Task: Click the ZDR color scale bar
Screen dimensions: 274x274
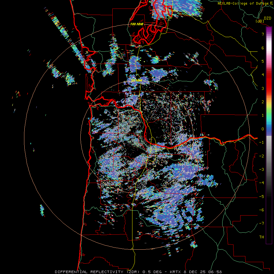Action: click(269, 135)
